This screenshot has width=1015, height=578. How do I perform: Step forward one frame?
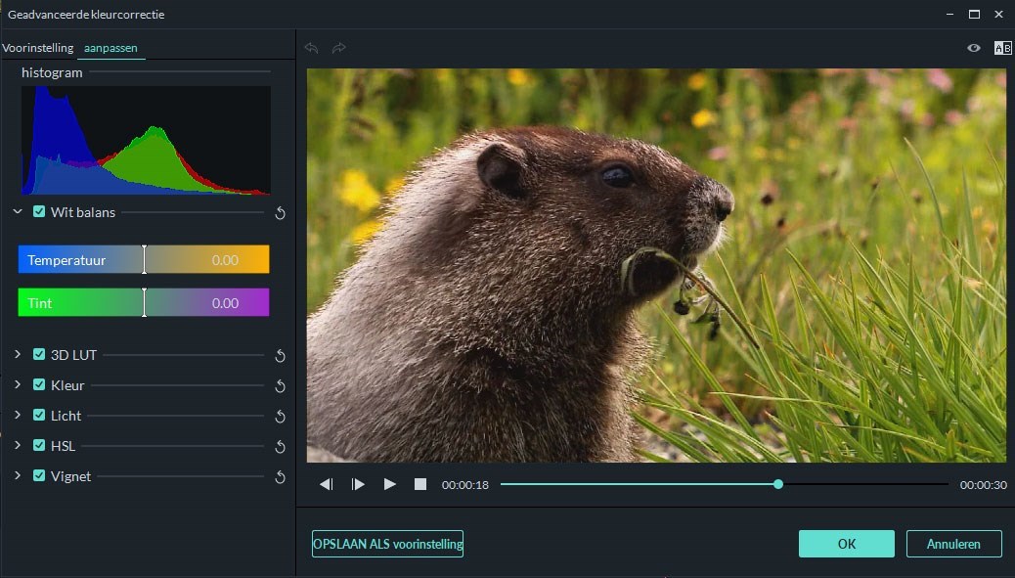[358, 484]
